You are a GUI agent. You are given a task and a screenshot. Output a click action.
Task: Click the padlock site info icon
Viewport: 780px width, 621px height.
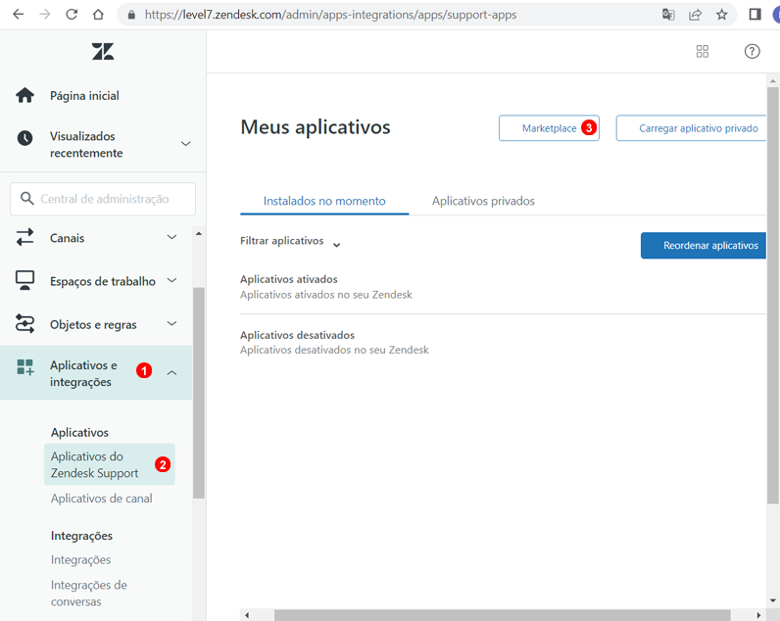(x=131, y=15)
